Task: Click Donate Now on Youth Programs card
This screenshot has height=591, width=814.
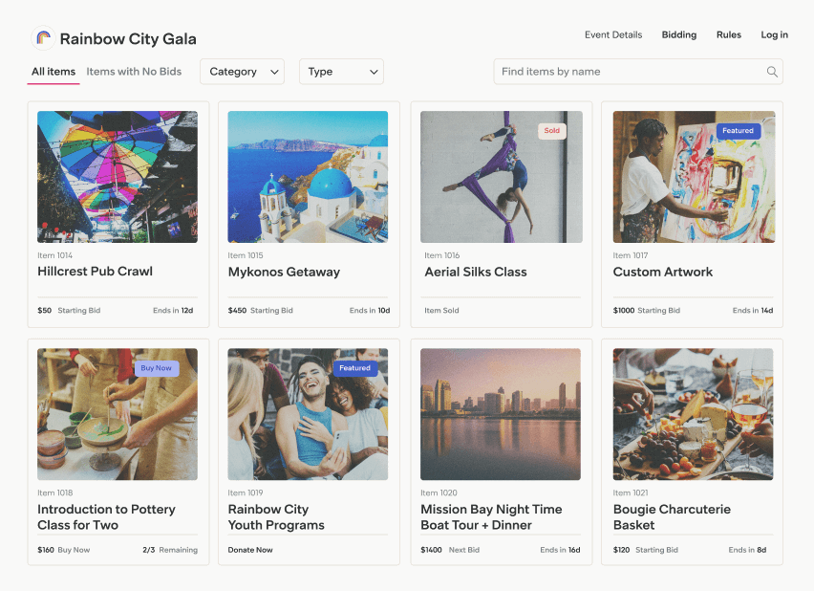Action: (250, 550)
